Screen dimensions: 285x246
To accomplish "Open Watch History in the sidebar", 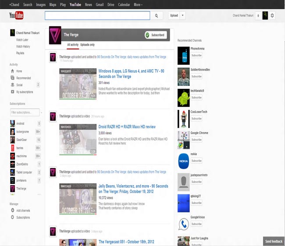I will click(x=23, y=46).
